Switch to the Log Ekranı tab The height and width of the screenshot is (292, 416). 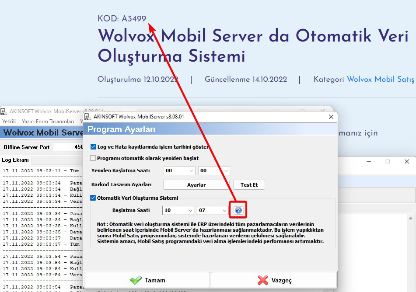tap(15, 160)
